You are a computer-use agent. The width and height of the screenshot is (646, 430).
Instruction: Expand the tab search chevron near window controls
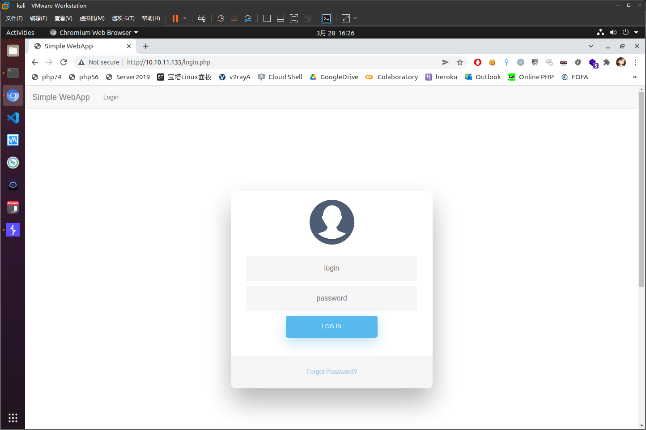point(591,46)
